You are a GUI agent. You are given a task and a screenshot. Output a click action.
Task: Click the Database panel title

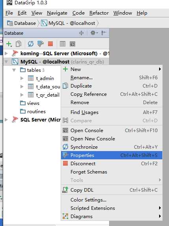[14, 33]
